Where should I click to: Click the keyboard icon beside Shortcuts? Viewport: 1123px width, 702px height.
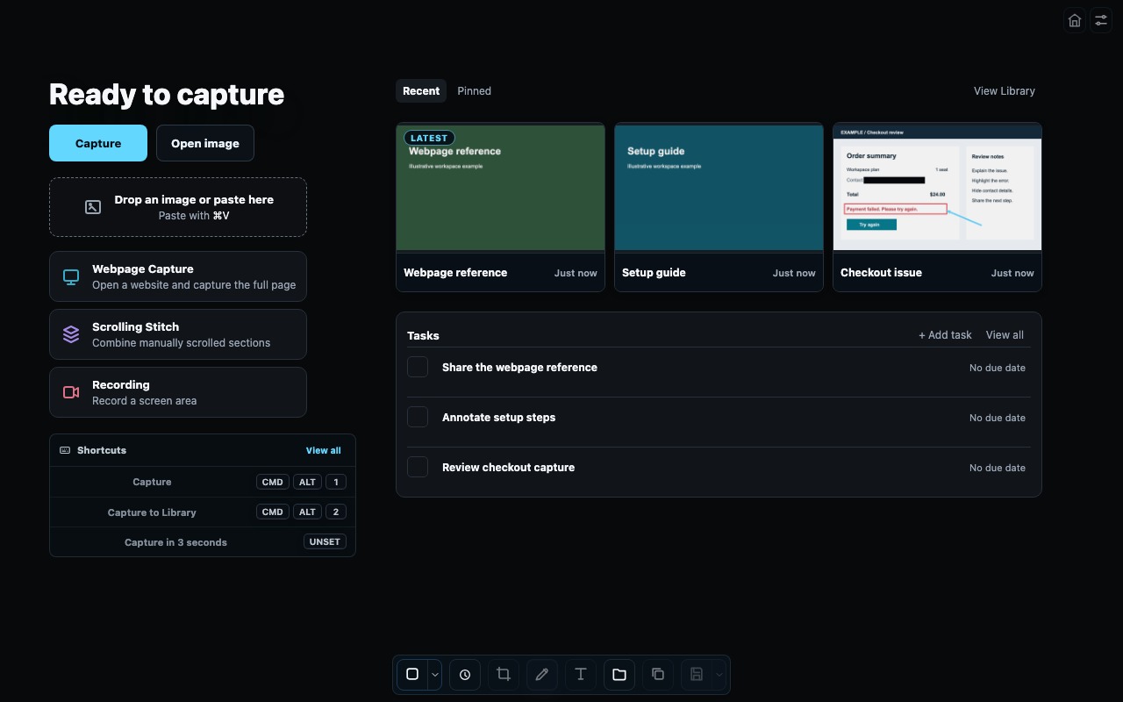tap(65, 450)
